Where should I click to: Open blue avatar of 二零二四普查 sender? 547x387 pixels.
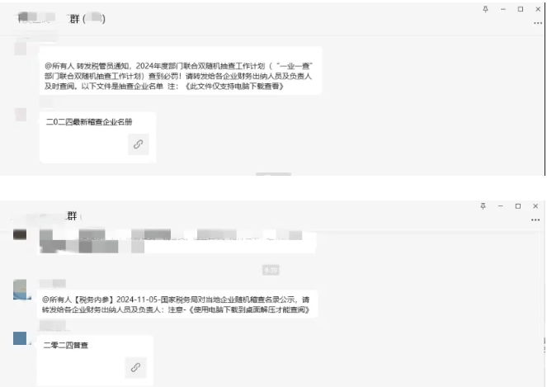pyautogui.click(x=20, y=338)
